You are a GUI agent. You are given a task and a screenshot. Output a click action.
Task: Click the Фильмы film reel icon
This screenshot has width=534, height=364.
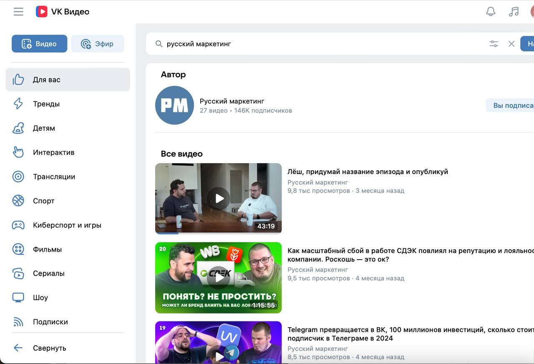(18, 249)
